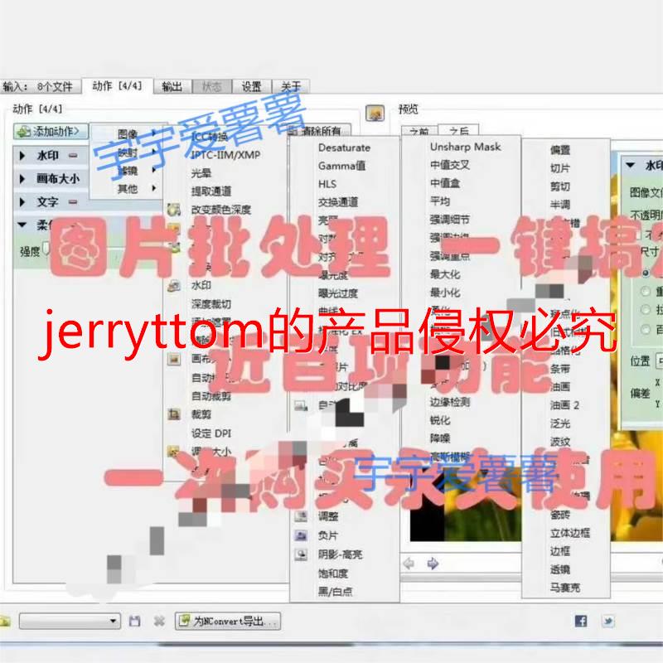
Task: Choose 提取通道 from image menu
Action: [x=211, y=191]
